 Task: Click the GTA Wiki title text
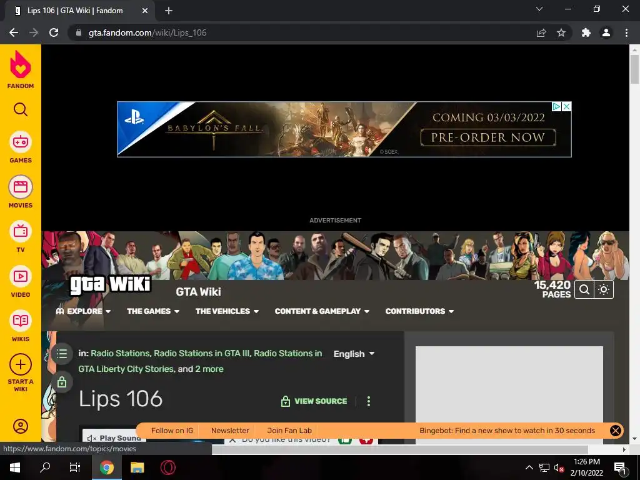[x=198, y=292]
